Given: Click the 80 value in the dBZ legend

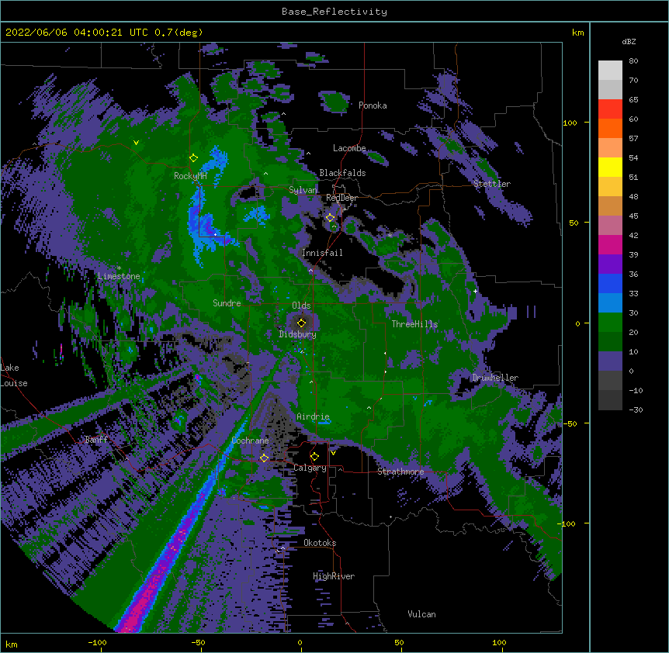Looking at the screenshot, I should 633,61.
